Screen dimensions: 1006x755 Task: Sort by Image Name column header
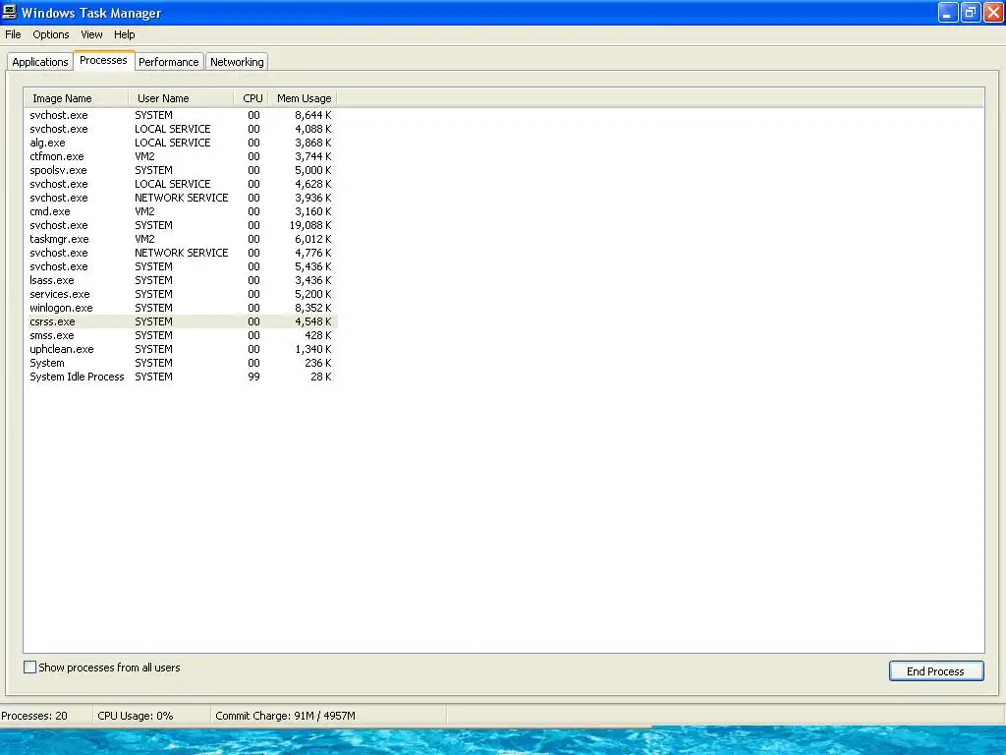click(77, 98)
